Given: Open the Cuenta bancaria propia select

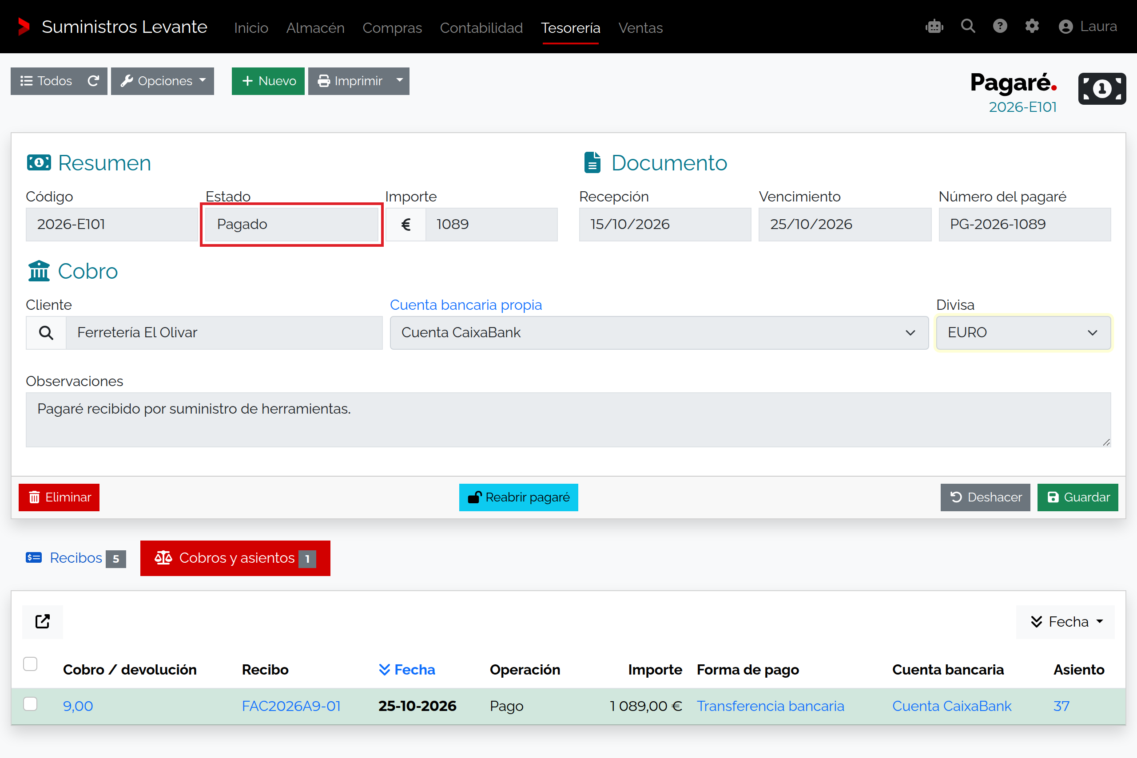Looking at the screenshot, I should click(659, 332).
